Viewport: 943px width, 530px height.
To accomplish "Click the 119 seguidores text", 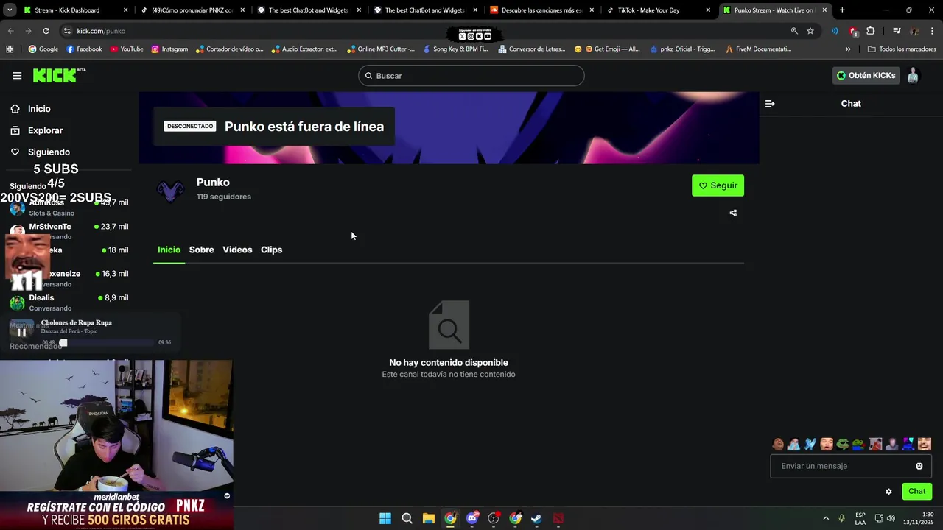I will (x=224, y=197).
